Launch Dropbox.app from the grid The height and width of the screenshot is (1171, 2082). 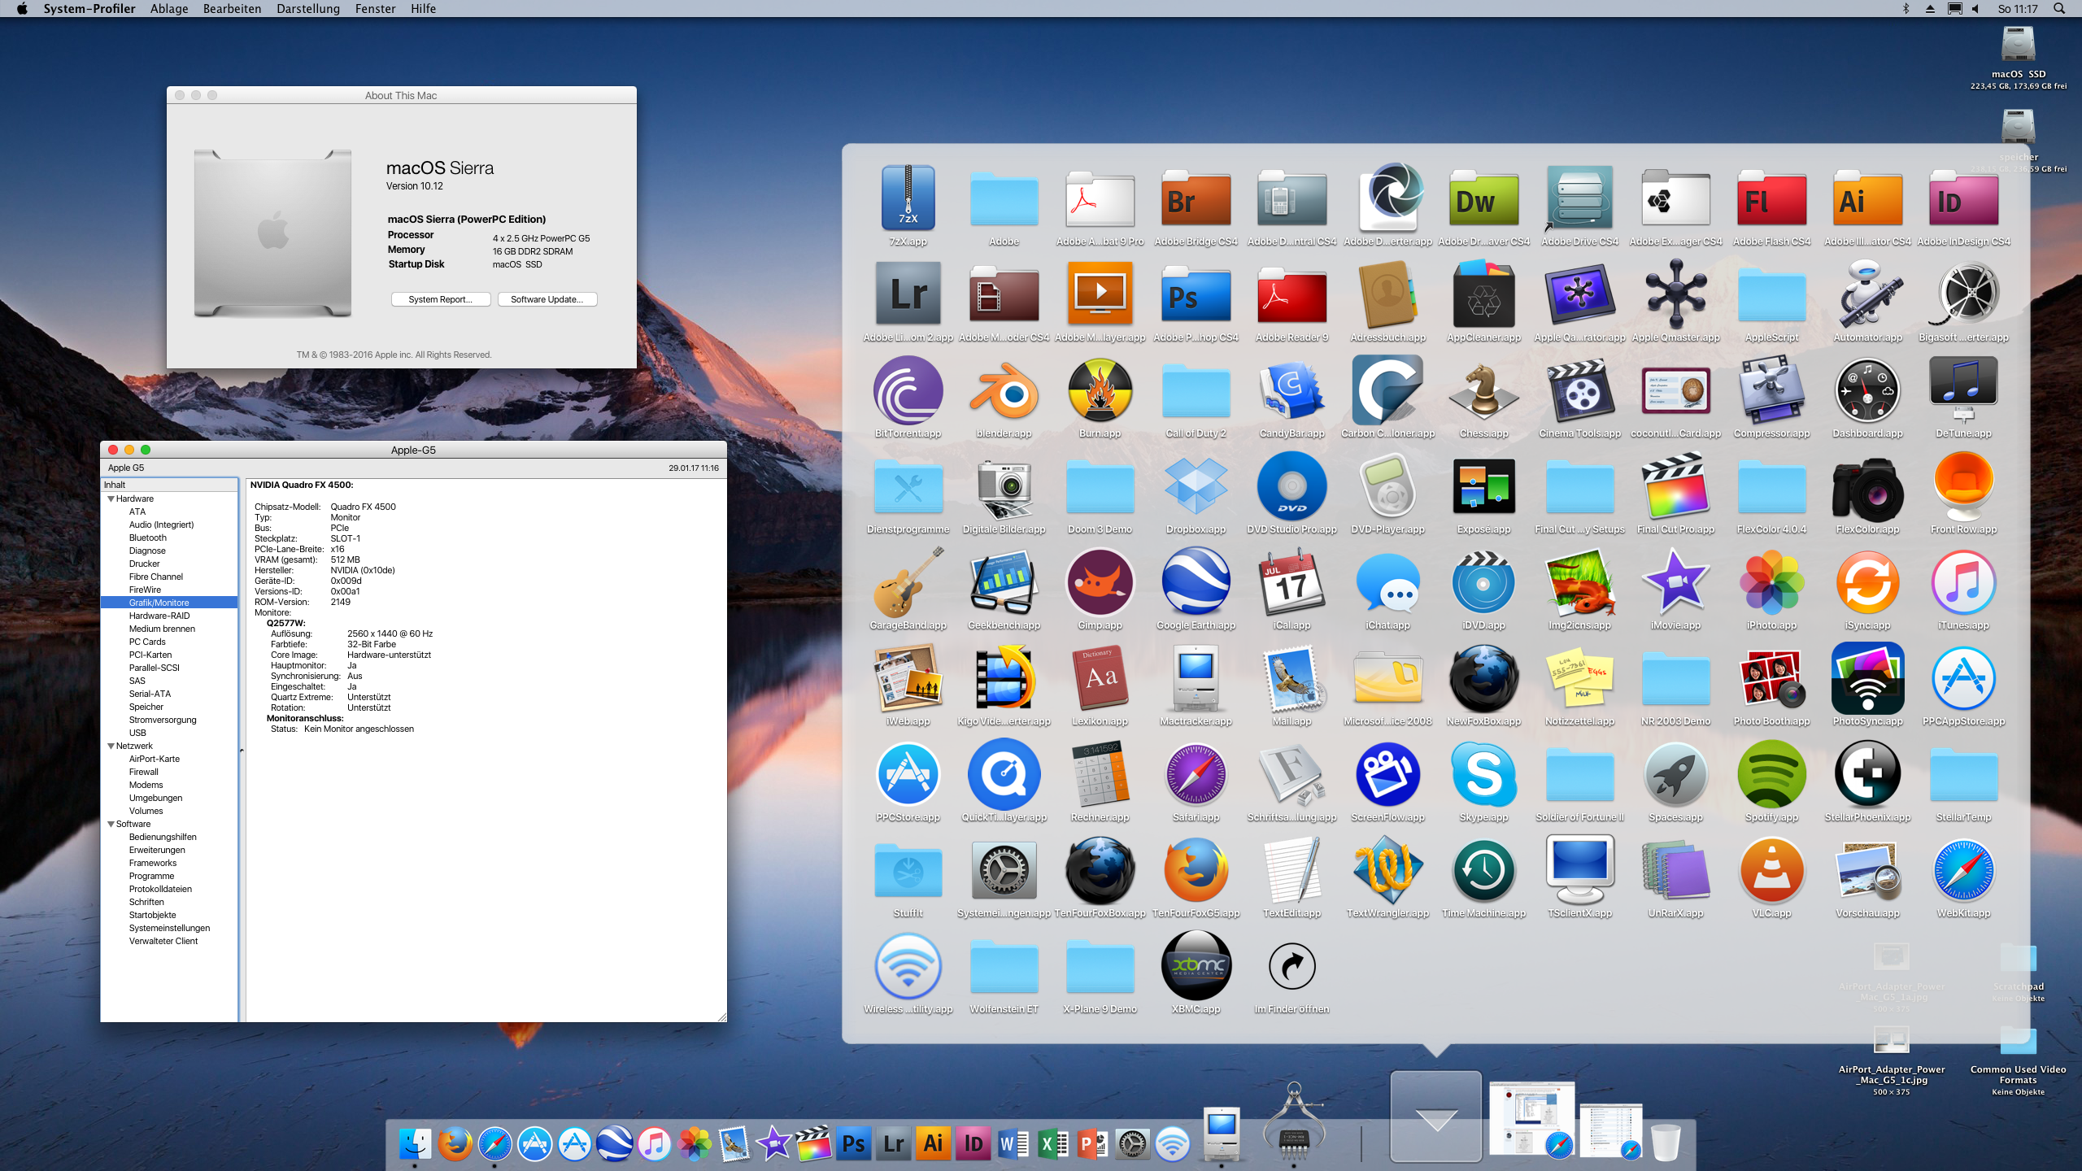tap(1196, 485)
